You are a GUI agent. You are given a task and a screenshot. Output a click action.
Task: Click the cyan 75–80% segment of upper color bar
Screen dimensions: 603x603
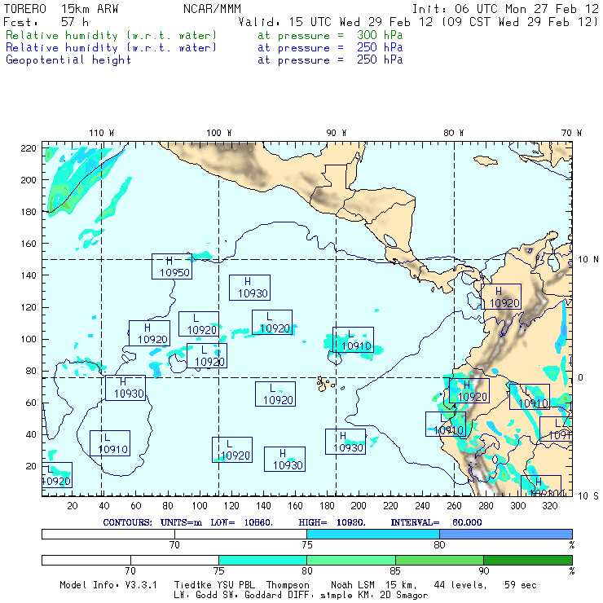(373, 534)
